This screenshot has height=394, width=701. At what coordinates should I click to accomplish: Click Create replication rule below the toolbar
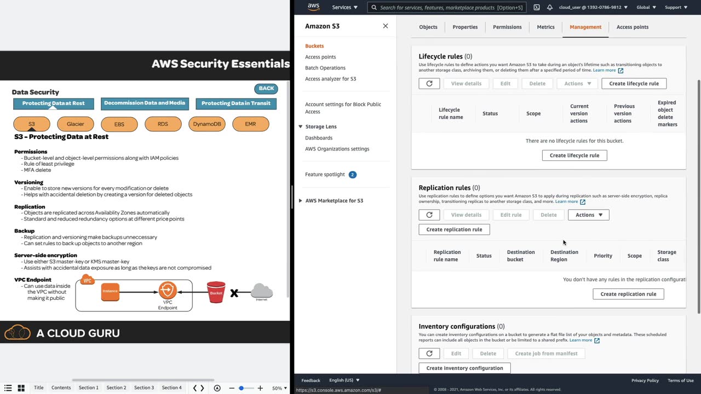454,229
